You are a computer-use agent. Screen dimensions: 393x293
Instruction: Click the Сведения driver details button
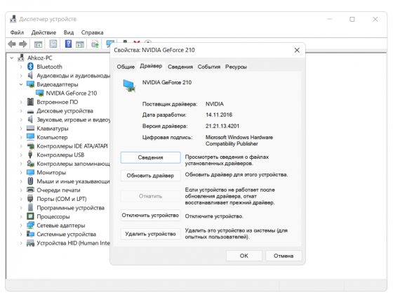click(150, 157)
